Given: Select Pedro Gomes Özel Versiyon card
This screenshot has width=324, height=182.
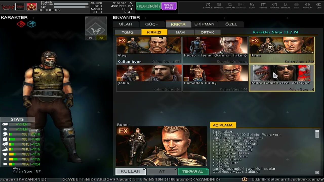Looking at the screenshot, I should tap(282, 78).
